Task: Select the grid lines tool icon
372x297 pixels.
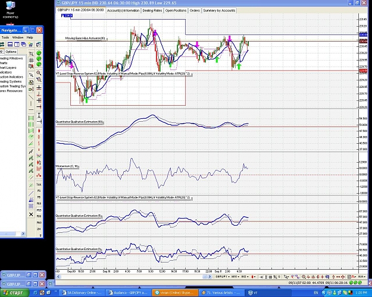Action: tap(31, 61)
